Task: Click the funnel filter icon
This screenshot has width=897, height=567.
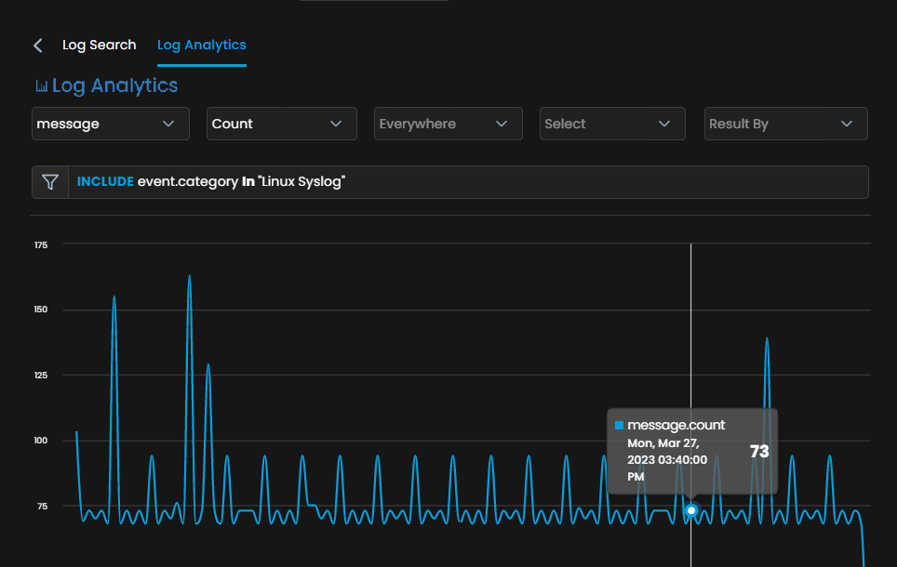Action: coord(50,182)
